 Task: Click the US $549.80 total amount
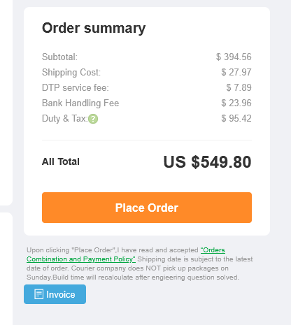coord(207,162)
